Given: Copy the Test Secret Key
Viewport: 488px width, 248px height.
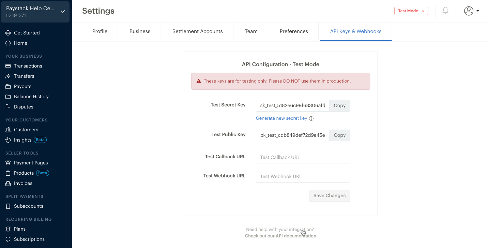Looking at the screenshot, I should 340,106.
